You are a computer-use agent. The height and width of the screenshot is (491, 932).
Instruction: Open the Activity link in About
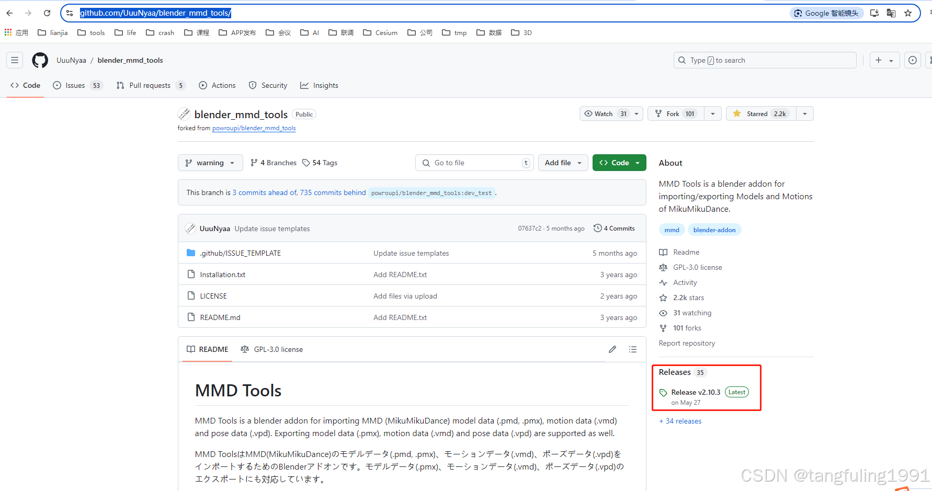click(x=678, y=282)
